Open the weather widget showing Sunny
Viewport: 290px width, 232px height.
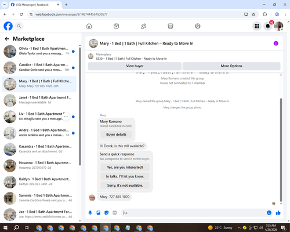(220, 228)
